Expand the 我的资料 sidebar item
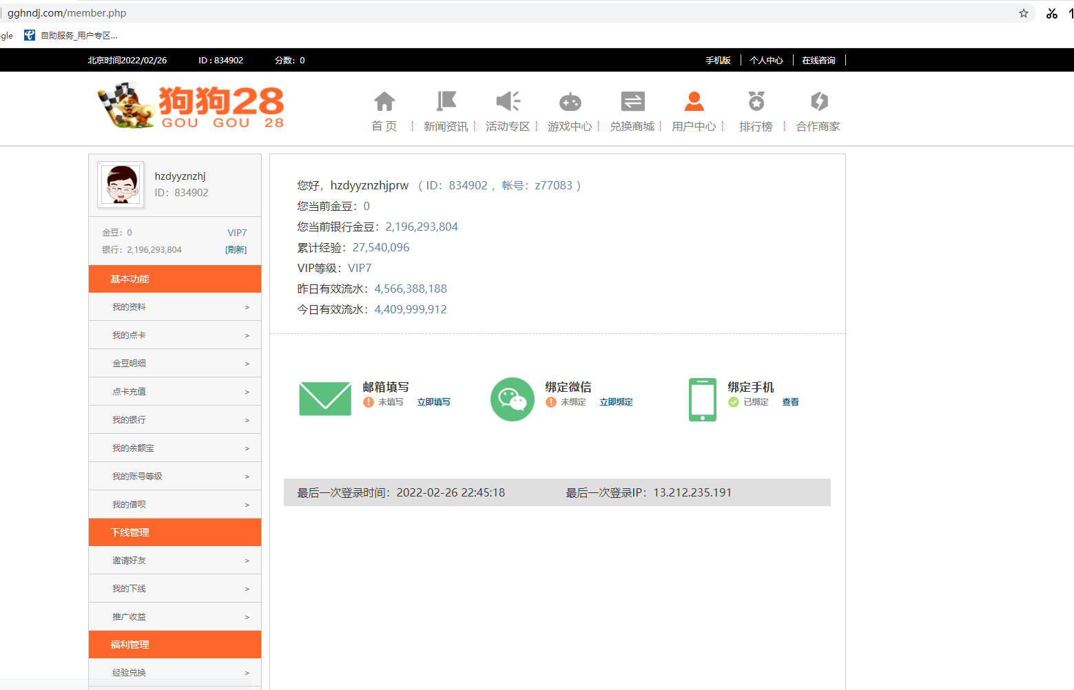The width and height of the screenshot is (1074, 690). [x=175, y=307]
